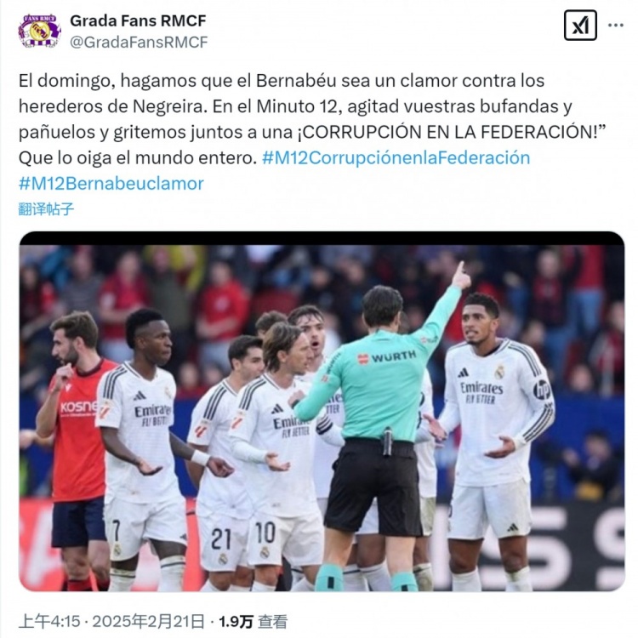Click the 查看 views label
This screenshot has width=638, height=638.
tap(272, 621)
